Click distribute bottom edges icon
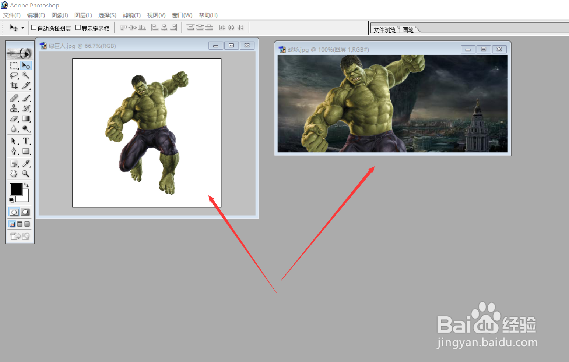Image resolution: width=569 pixels, height=362 pixels. 209,28
